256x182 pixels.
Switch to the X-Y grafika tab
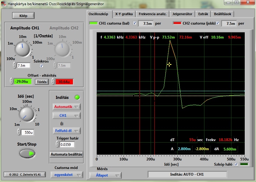click(x=124, y=14)
